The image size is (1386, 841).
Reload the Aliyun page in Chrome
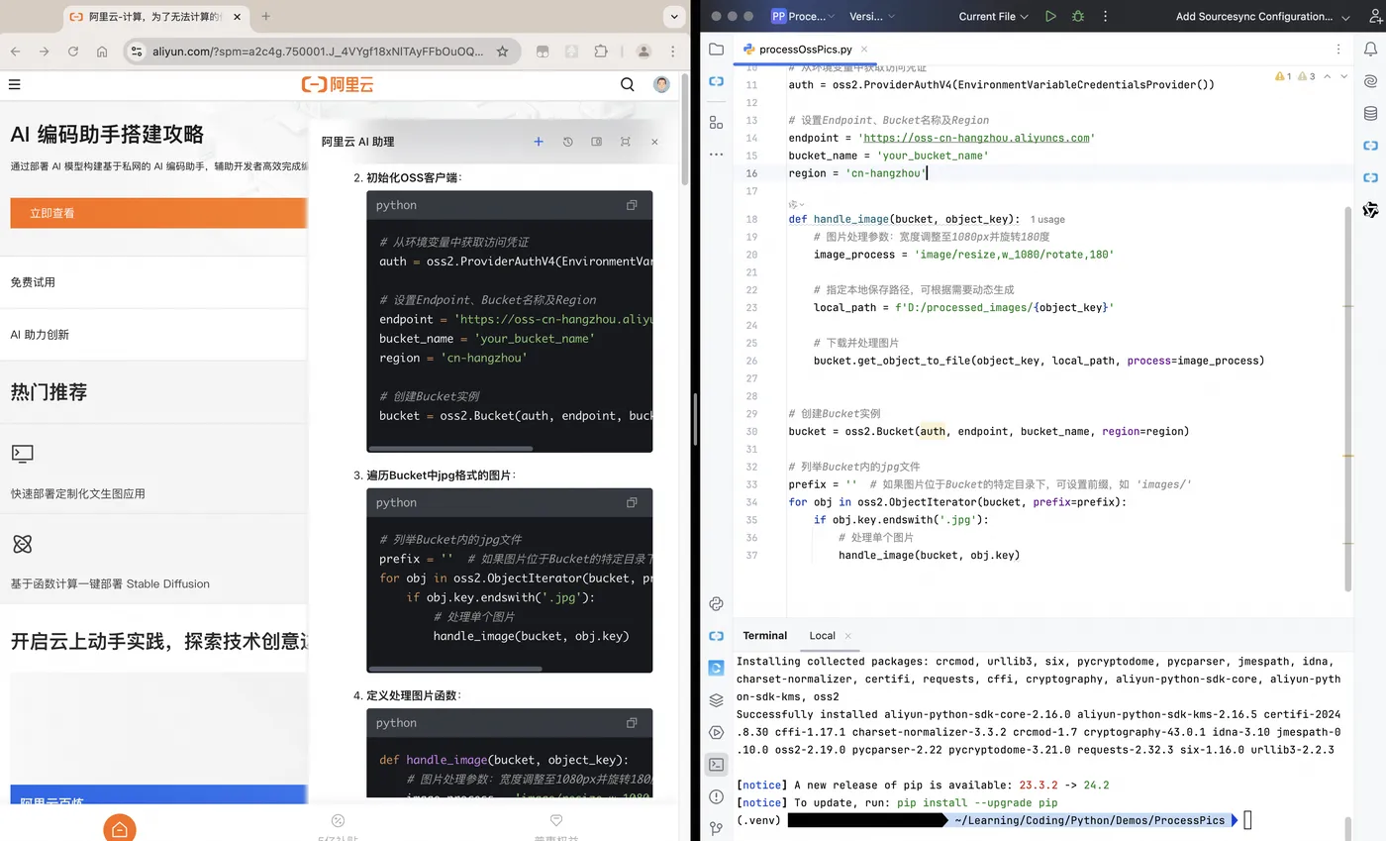click(72, 52)
